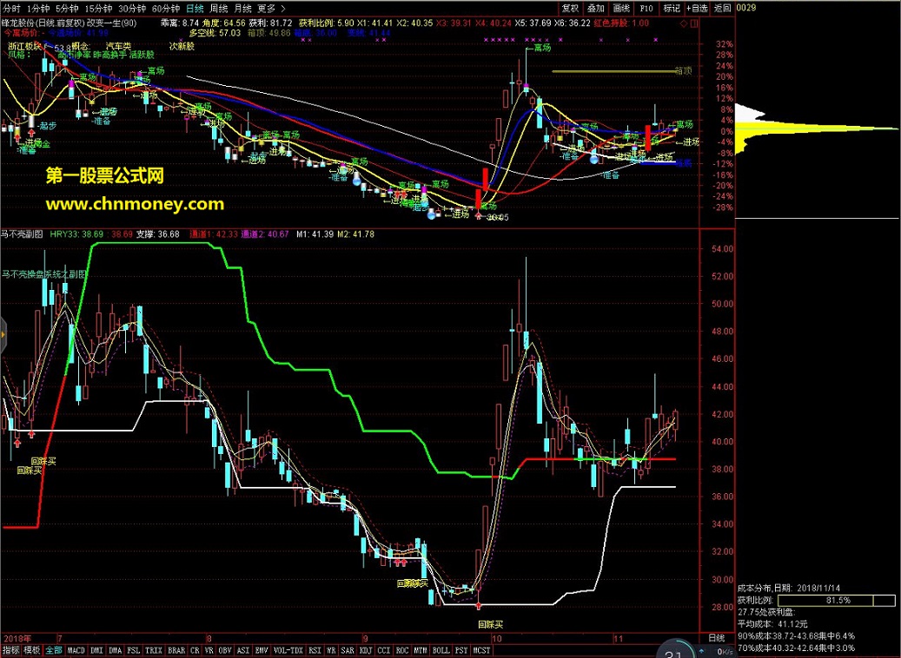This screenshot has height=658, width=901.
Task: Click the 获利比例 81.5% progress bar
Action: 838,600
